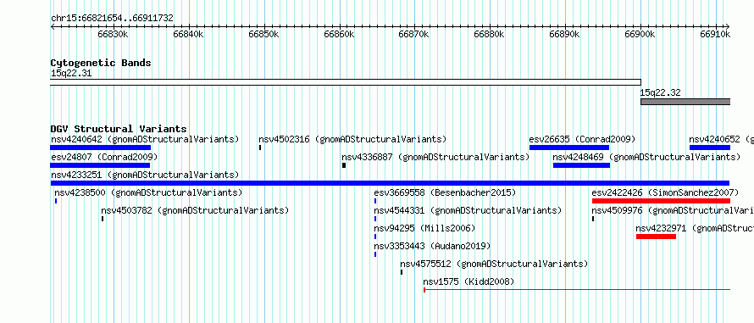This screenshot has height=323, width=754.
Task: Open variant nsv4544331 label
Action: [x=468, y=211]
